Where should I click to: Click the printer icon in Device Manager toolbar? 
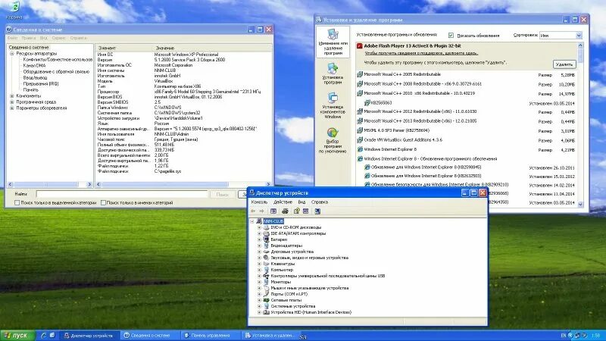pyautogui.click(x=285, y=211)
